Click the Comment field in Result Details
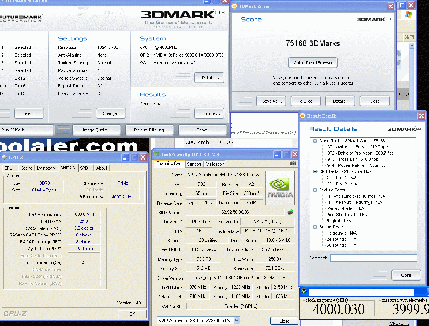This screenshot has height=326, width=429. pos(373,258)
